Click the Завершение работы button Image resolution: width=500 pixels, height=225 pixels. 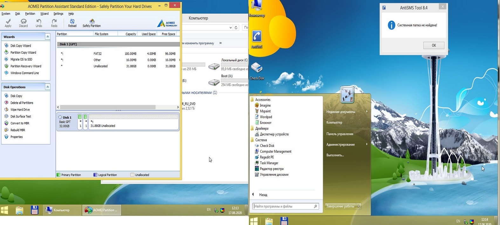click(340, 206)
